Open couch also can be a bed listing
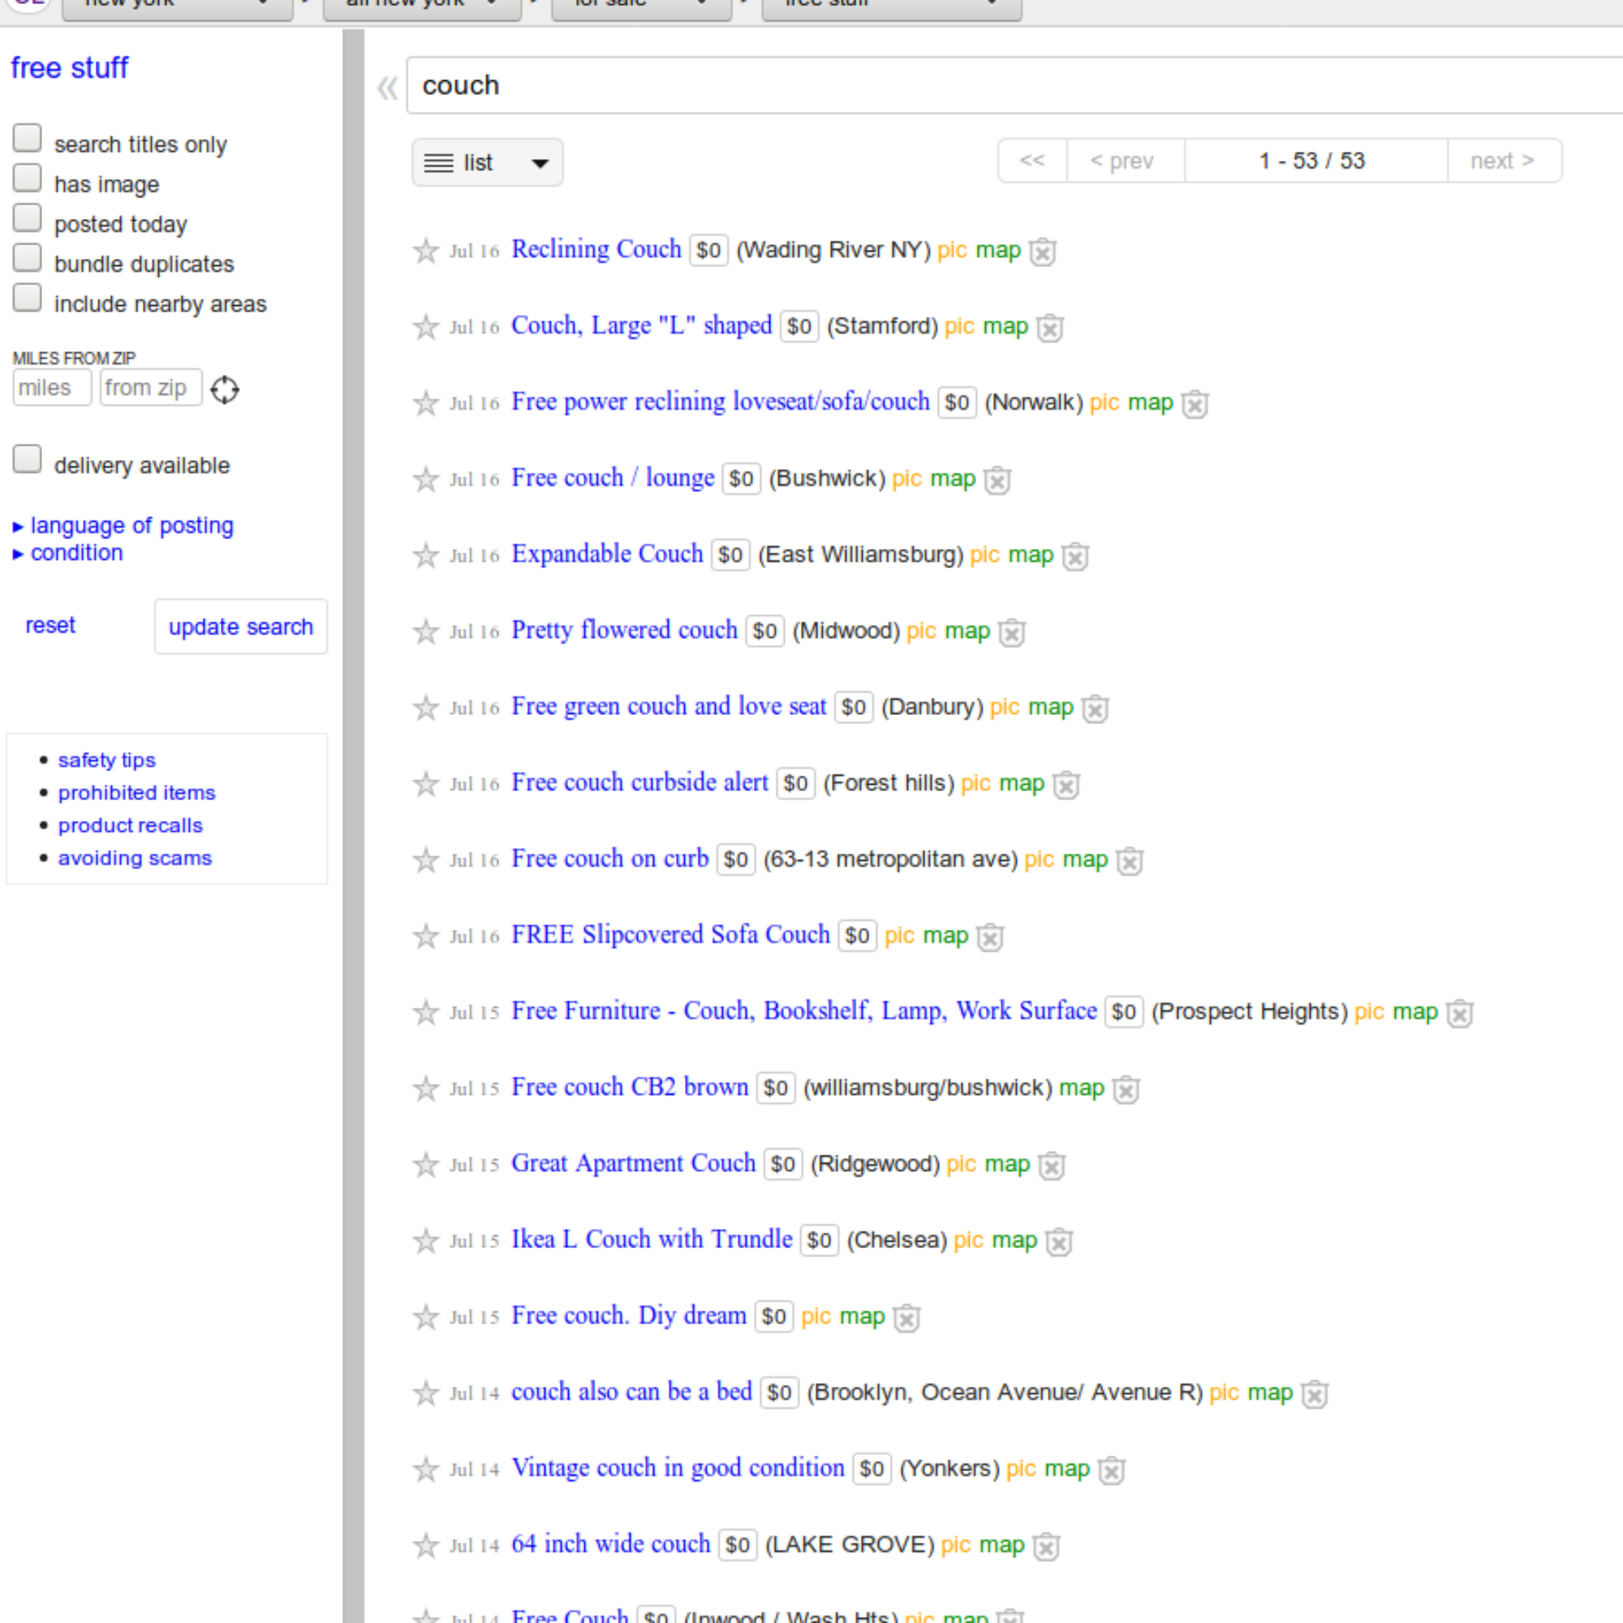This screenshot has width=1623, height=1623. click(631, 1392)
